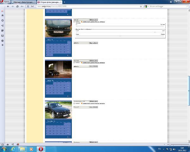
Task: Open the additional settings link for September
Action: 93,104
